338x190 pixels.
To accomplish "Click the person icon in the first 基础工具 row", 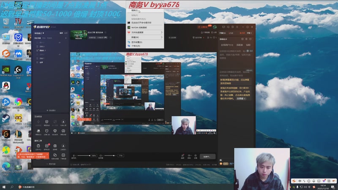I will (x=63, y=146).
